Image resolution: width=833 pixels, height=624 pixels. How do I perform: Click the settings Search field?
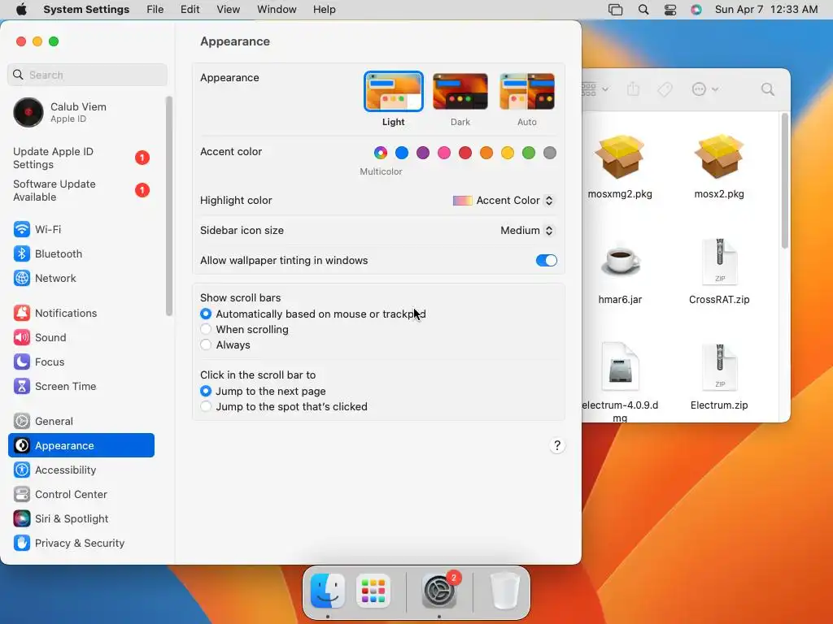coord(88,75)
